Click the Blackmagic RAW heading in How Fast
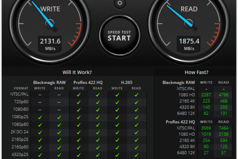 click(x=179, y=82)
